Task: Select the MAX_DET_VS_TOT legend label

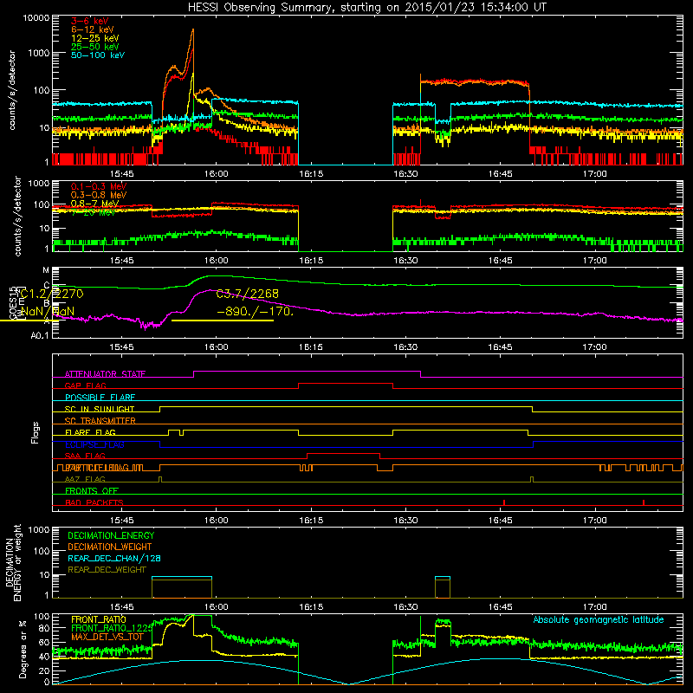Action: tap(107, 637)
